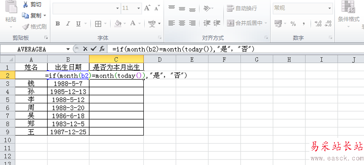Increase cell indent
364x165 pixels.
pyautogui.click(x=217, y=23)
